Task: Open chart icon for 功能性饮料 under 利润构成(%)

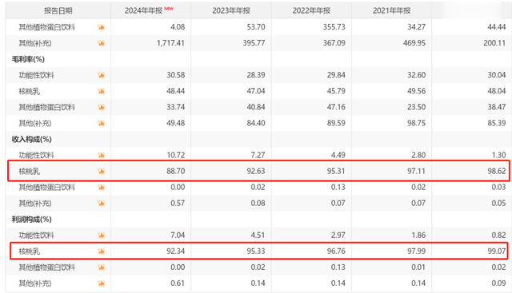Action: [x=102, y=236]
